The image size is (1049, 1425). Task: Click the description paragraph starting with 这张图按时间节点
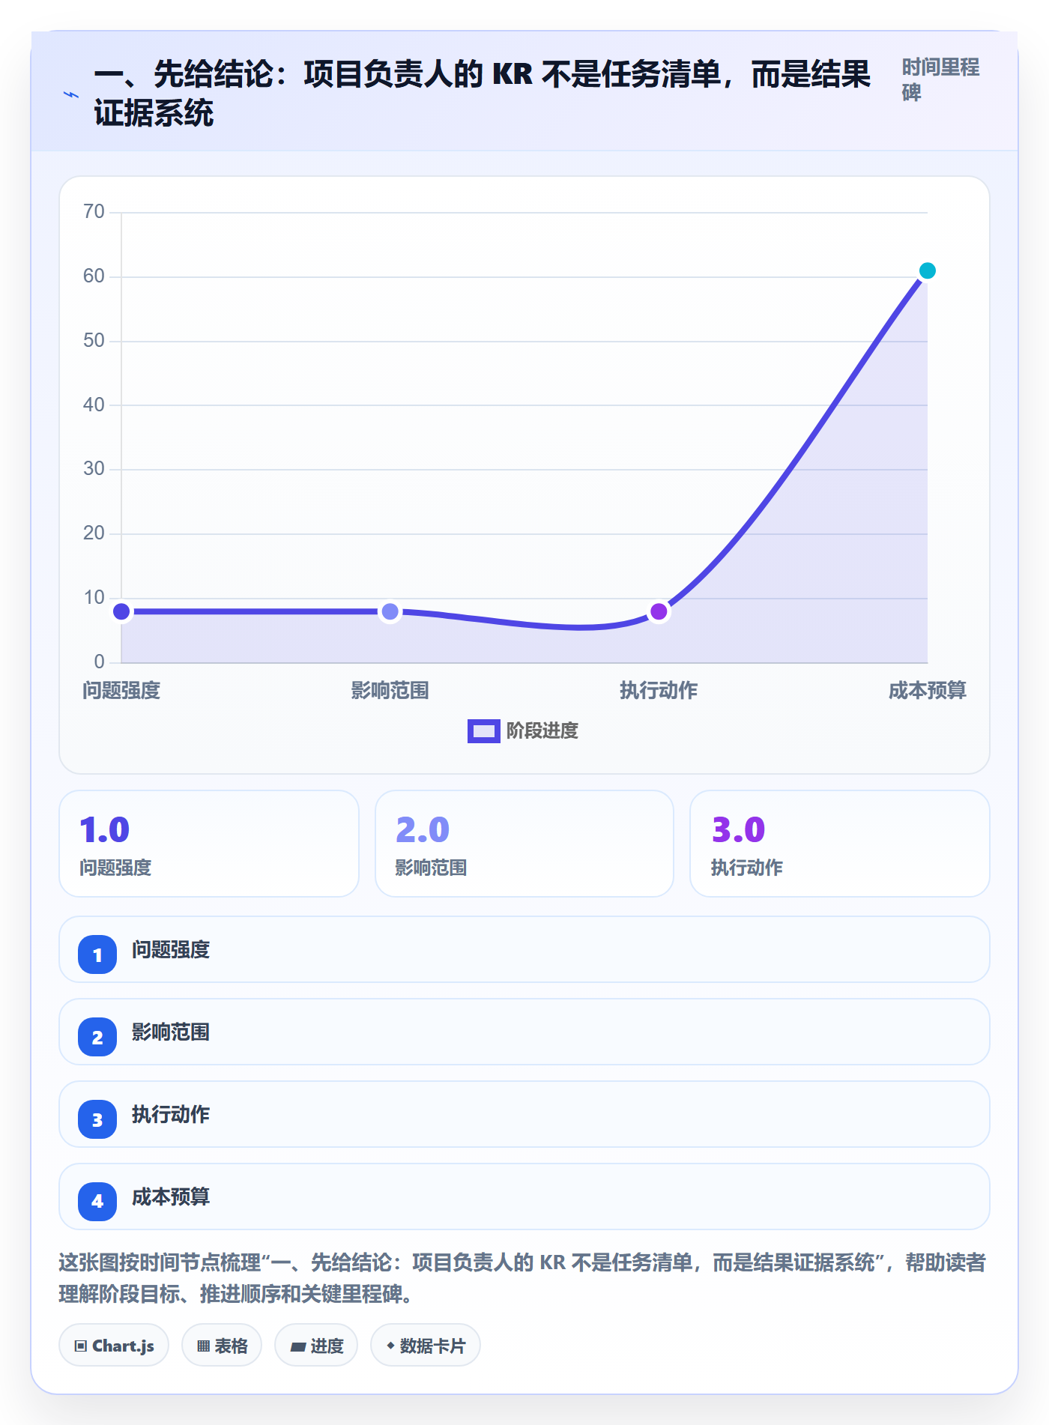522,1278
